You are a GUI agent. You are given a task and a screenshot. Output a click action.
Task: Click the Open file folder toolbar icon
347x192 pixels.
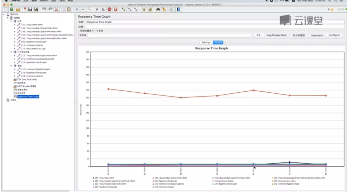click(18, 9)
